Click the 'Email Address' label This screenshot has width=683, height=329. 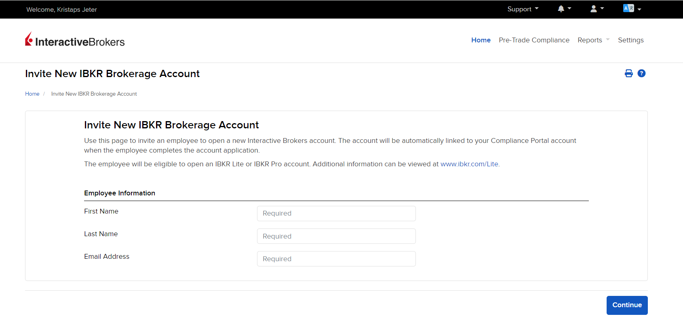click(x=107, y=256)
